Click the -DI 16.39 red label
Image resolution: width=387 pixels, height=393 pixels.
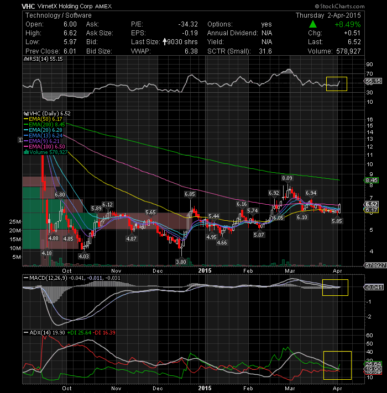(104, 333)
